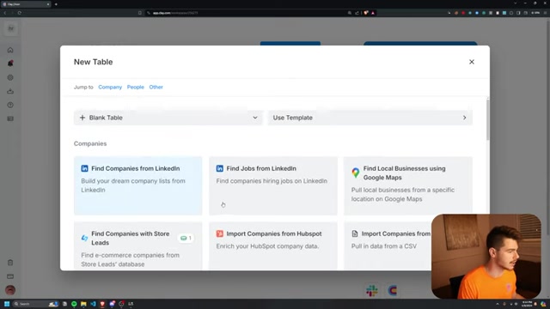Select Import Companies from CSV card
Screen dimensions: 550x309
point(388,246)
